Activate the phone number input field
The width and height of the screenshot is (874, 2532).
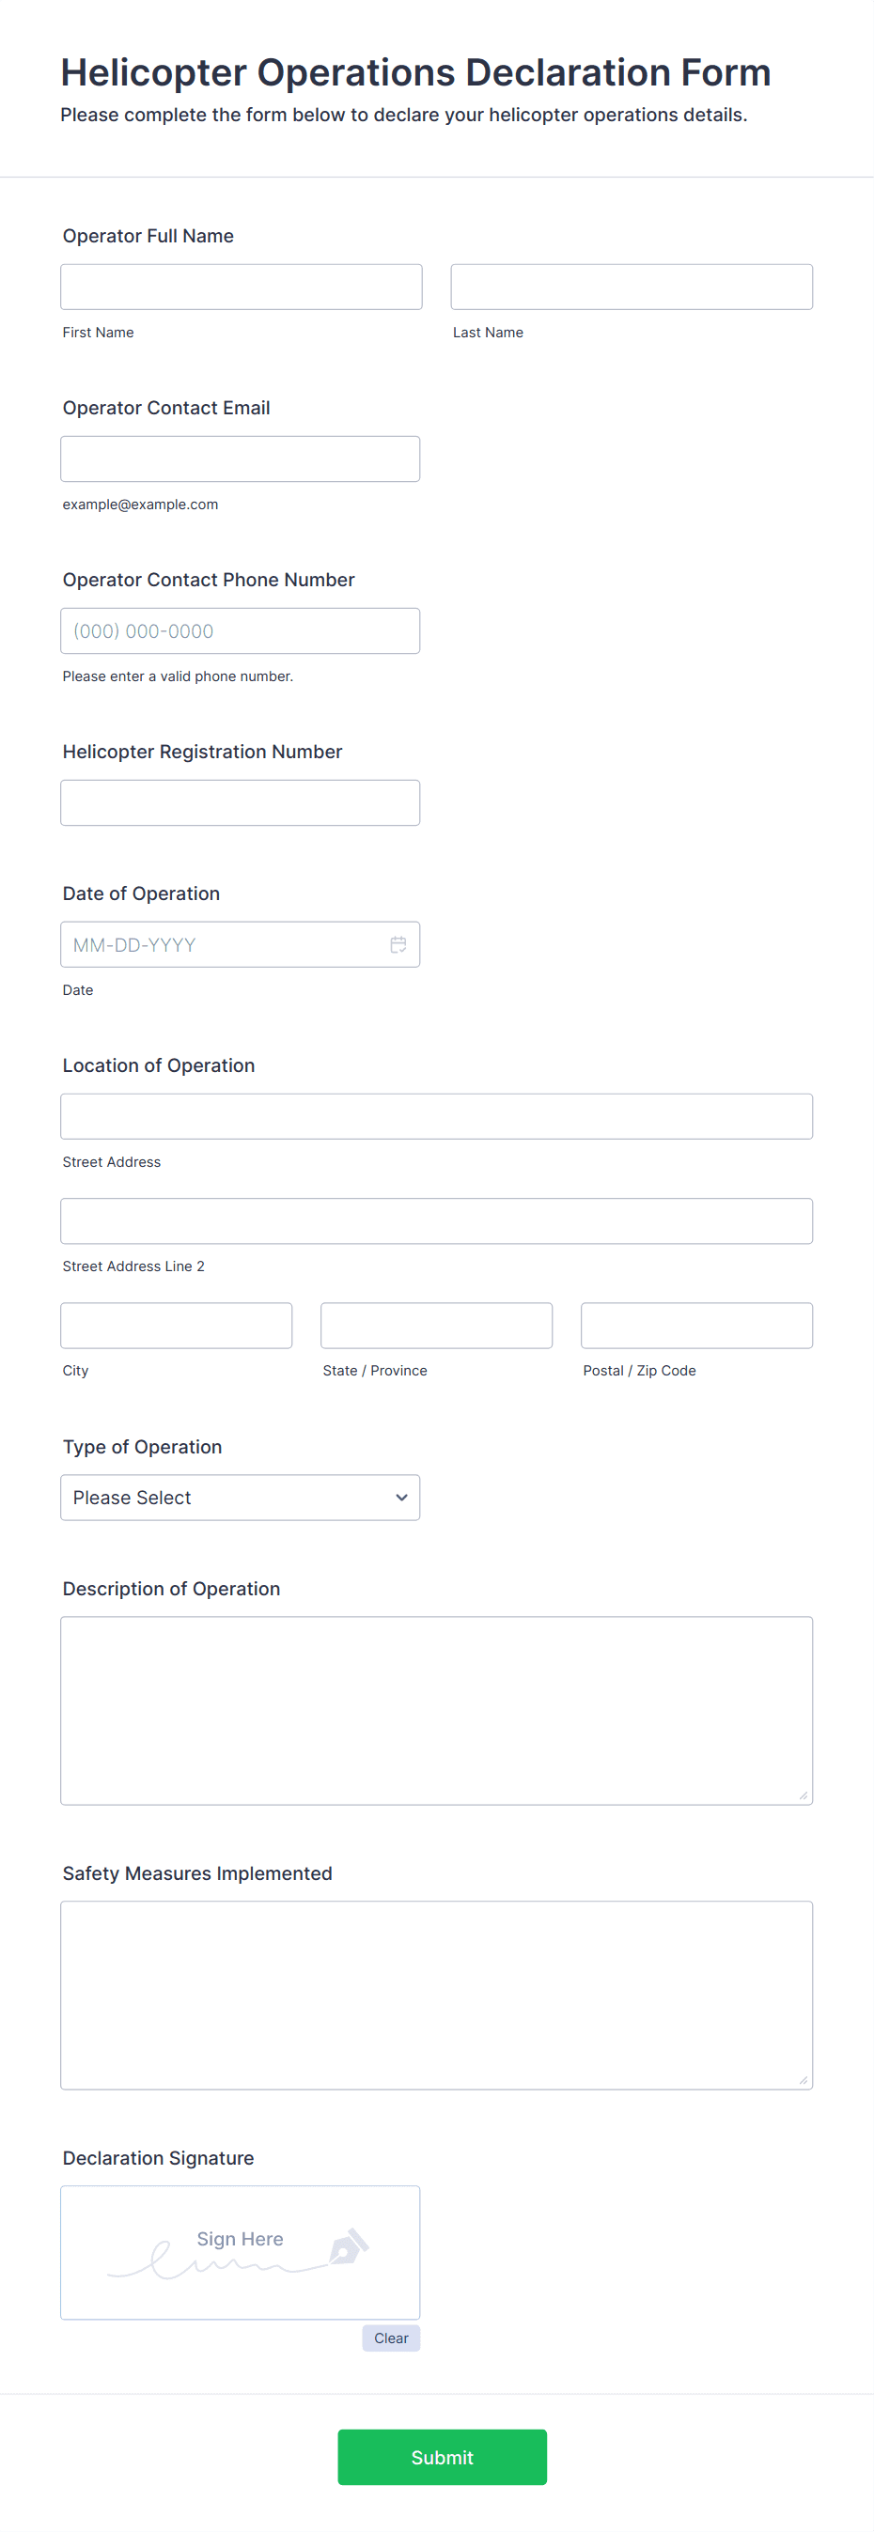click(240, 631)
